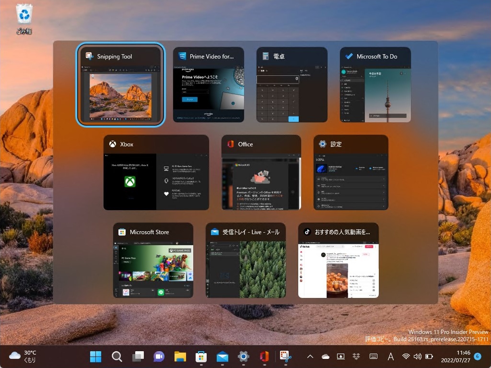Screen dimensions: 491x368
Task: Open the ごみ箱 recycle bin on desktop
Action: (x=24, y=19)
